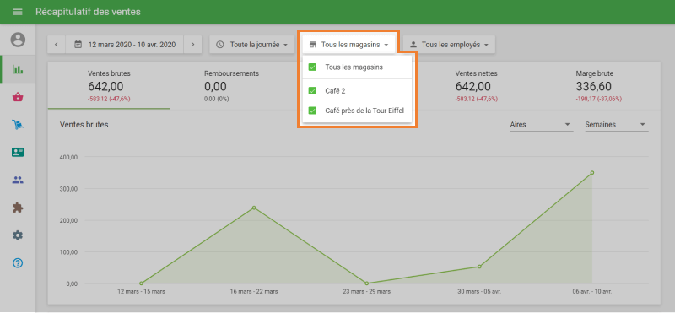Screen dimensions: 675x313
Task: Uncheck the Tous les magasins checkbox
Action: pos(312,67)
